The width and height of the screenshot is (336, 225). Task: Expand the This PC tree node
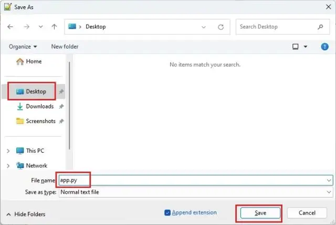8,151
